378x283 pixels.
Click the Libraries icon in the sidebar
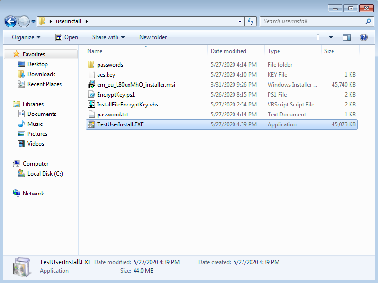click(17, 104)
